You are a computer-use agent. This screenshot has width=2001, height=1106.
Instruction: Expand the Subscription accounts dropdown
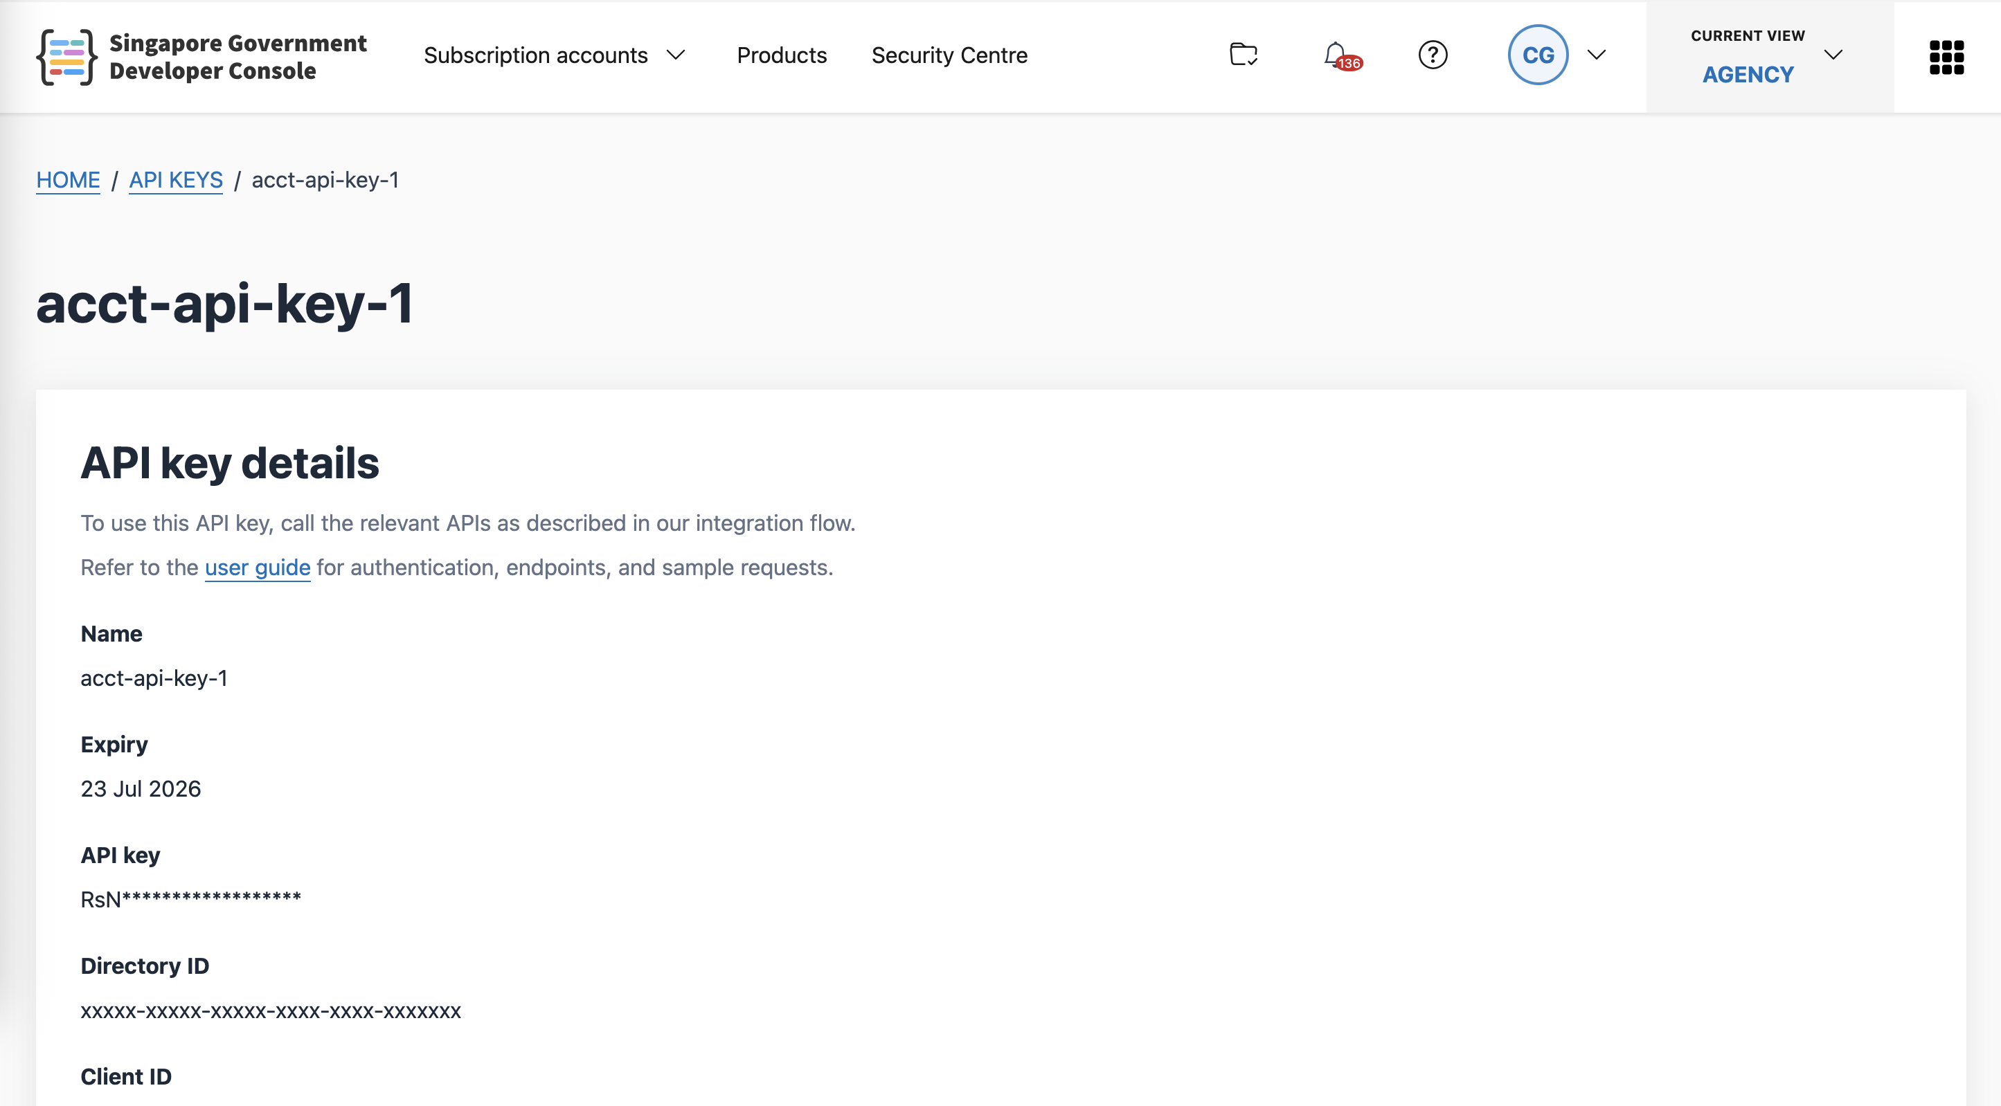pos(555,55)
